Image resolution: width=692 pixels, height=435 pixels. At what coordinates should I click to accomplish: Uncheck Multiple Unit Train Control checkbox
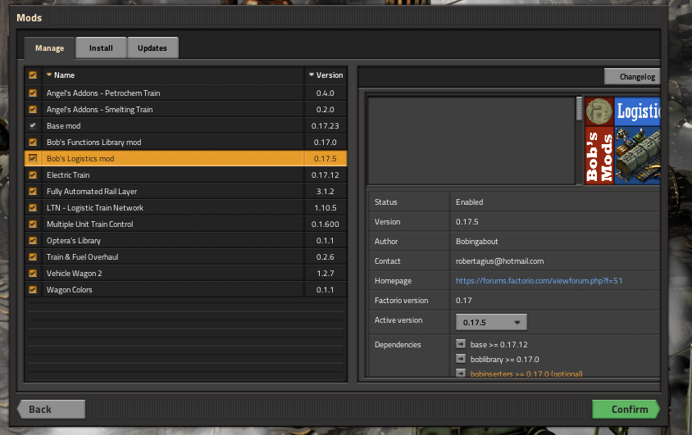coord(33,224)
